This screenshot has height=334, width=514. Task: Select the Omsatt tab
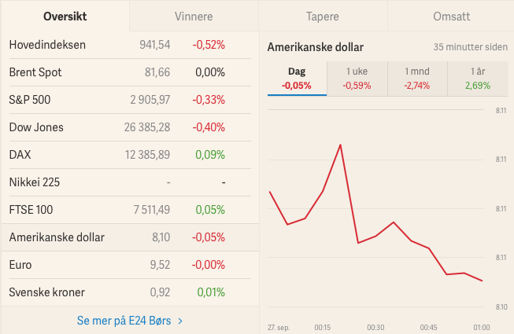(451, 16)
